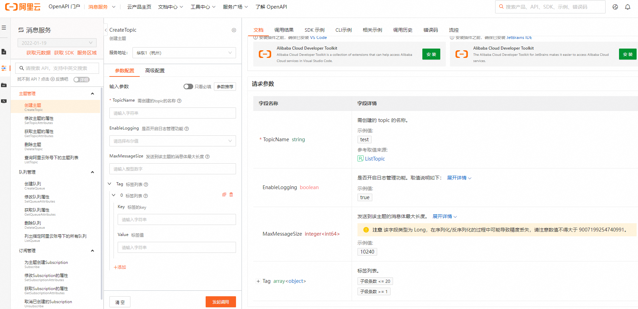638x309 pixels.
Task: Click help icon beside TopicName description
Action: [x=179, y=101]
